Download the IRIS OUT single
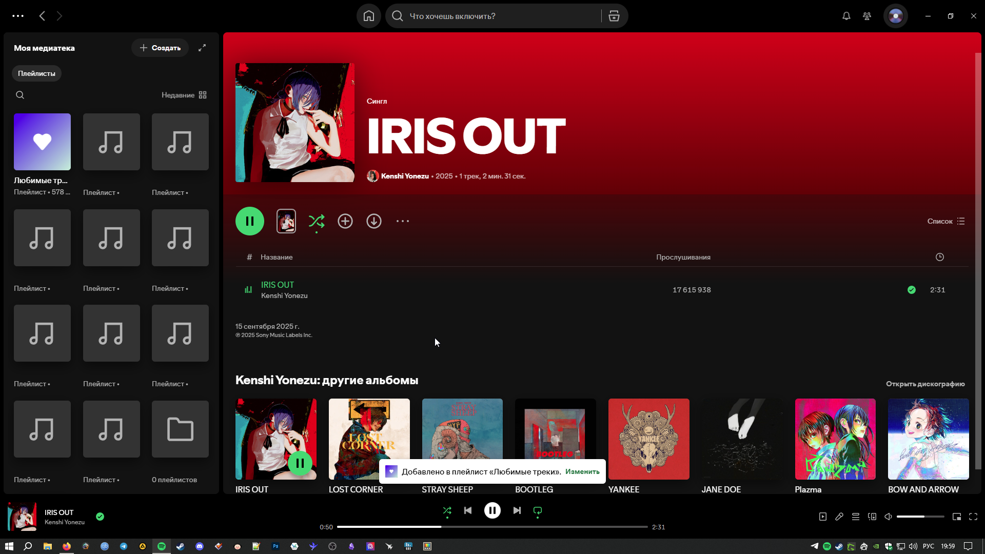The image size is (985, 554). tap(374, 221)
